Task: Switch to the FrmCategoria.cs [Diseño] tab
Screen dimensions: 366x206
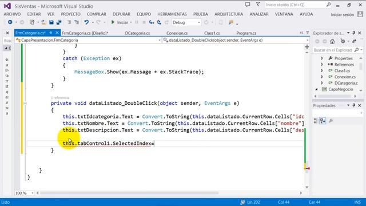Action: 85,33
